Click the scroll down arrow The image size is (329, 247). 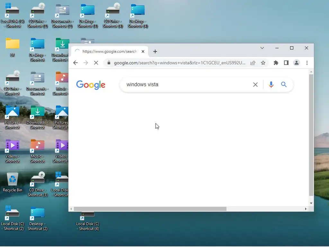point(311,203)
